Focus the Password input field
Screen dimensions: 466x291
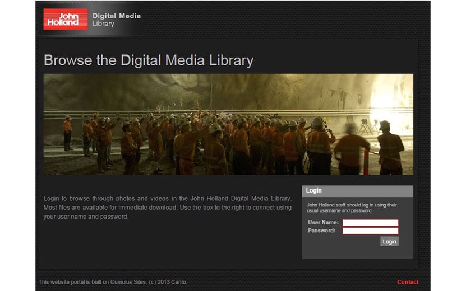(x=370, y=231)
